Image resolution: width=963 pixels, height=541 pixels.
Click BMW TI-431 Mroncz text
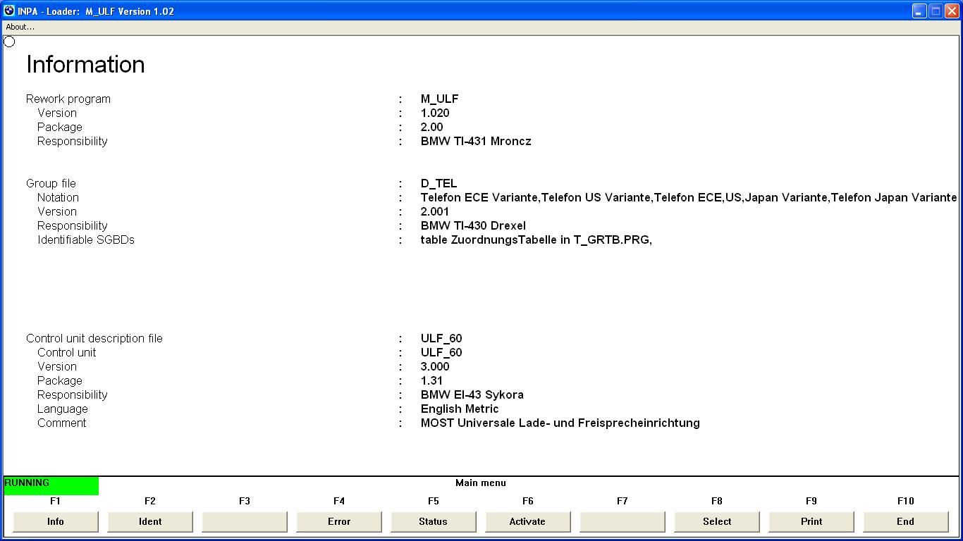(x=476, y=142)
